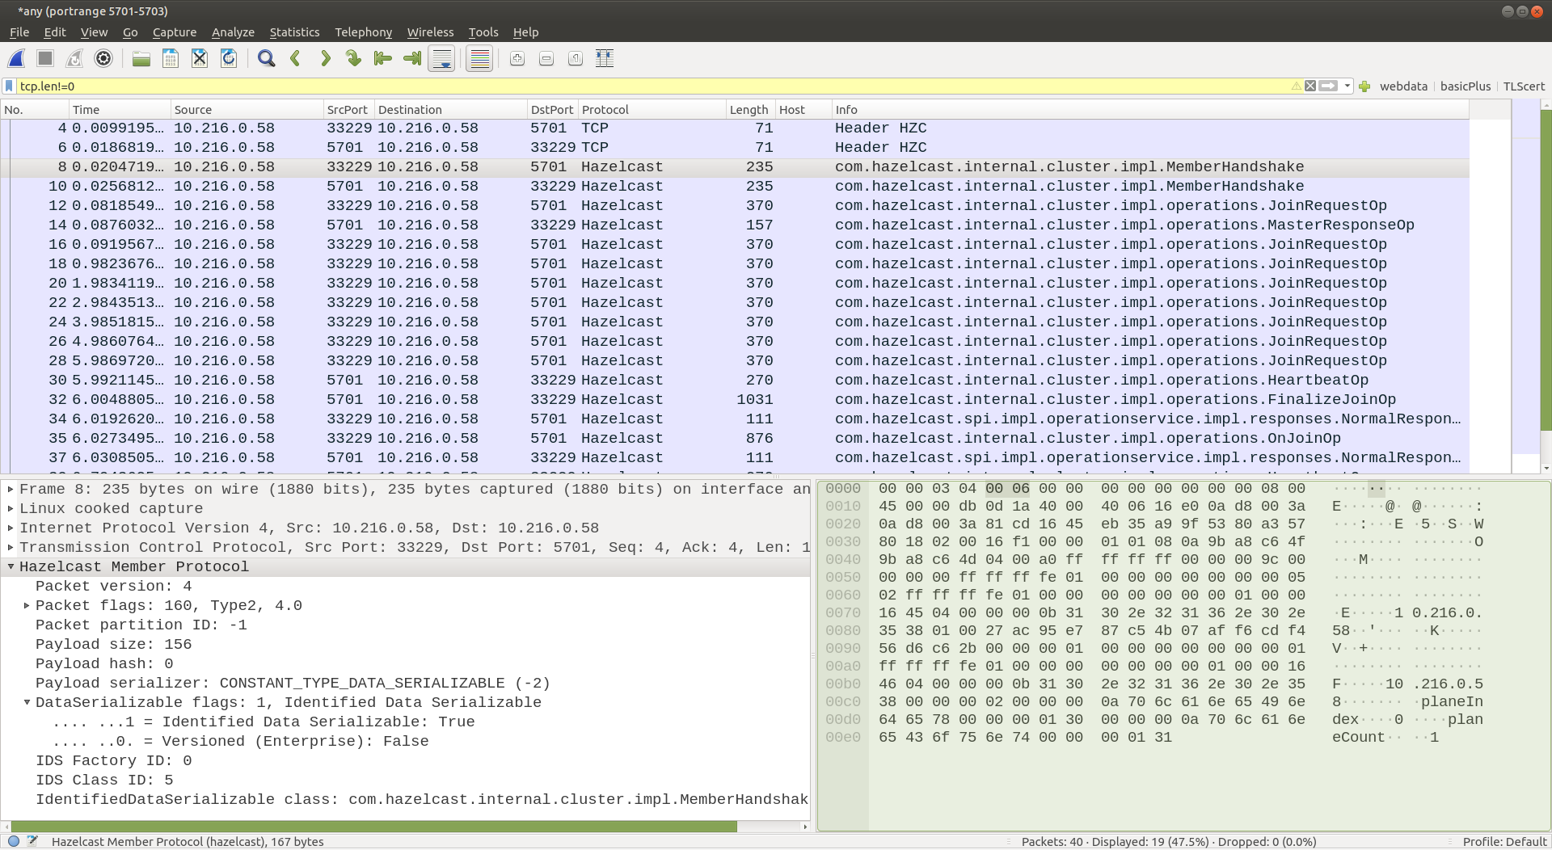Expand the Packet flags node
This screenshot has width=1552, height=850.
27,606
